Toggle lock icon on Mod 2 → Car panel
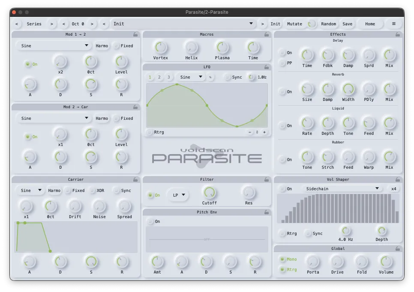The image size is (414, 292). [135, 107]
